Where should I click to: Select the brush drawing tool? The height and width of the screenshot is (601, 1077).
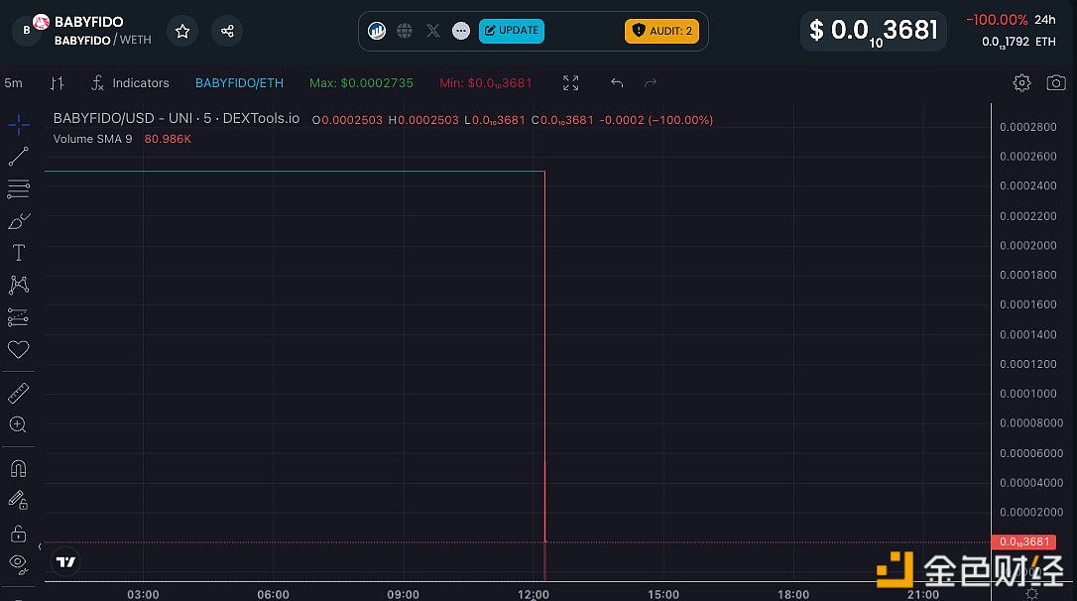[19, 221]
